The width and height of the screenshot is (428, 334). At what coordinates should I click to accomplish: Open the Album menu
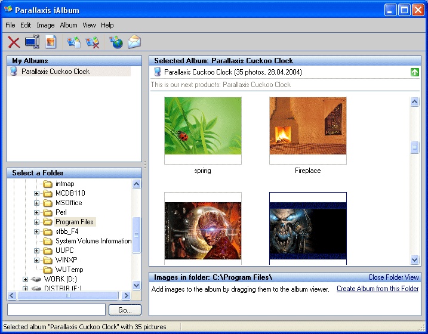[69, 25]
